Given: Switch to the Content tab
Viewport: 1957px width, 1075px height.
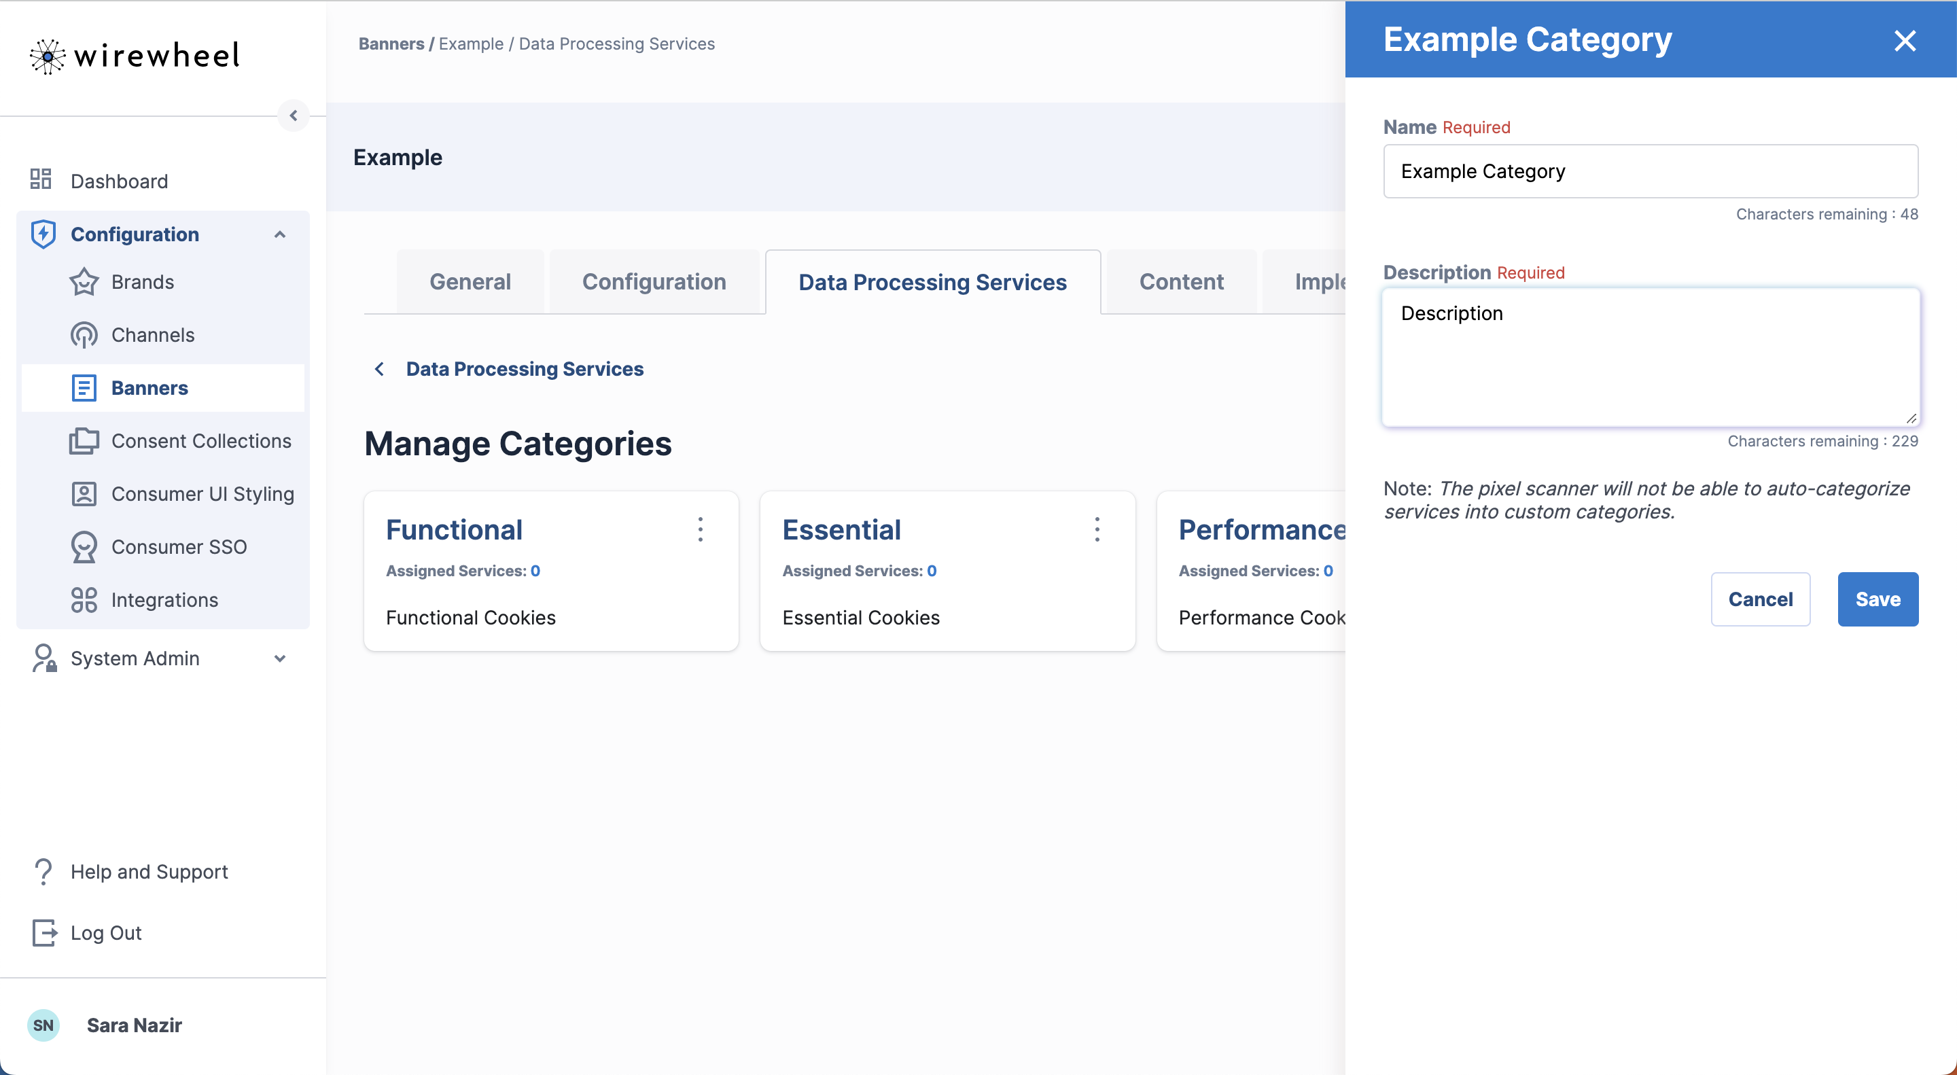Looking at the screenshot, I should click(x=1180, y=282).
